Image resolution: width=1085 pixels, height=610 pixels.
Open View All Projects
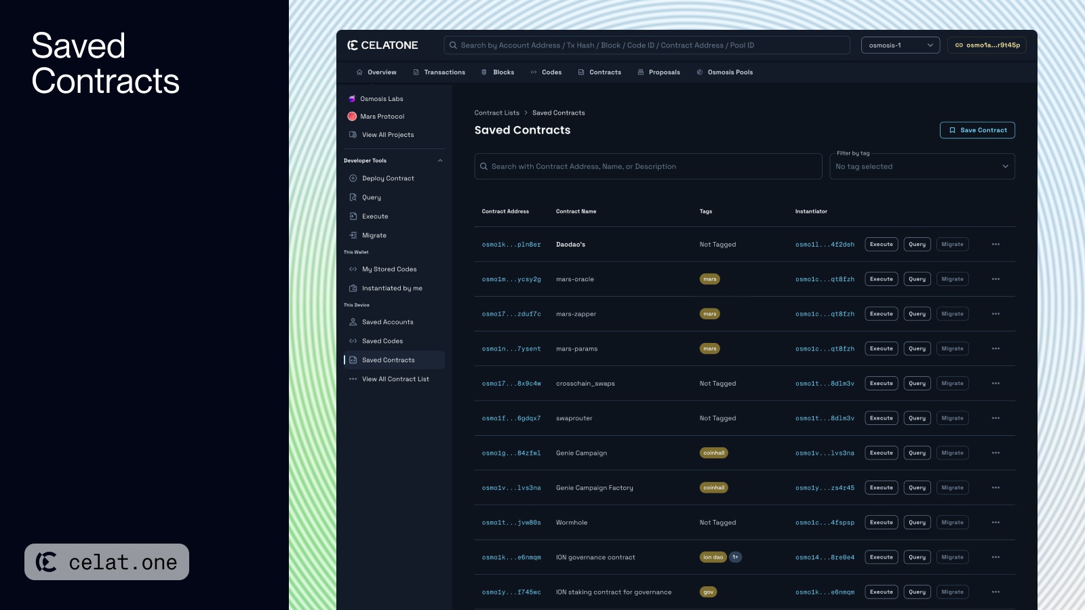381,135
